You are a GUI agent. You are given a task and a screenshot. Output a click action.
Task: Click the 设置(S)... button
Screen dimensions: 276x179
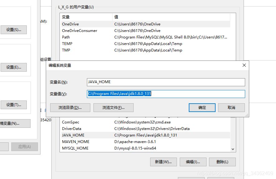[x=14, y=29]
